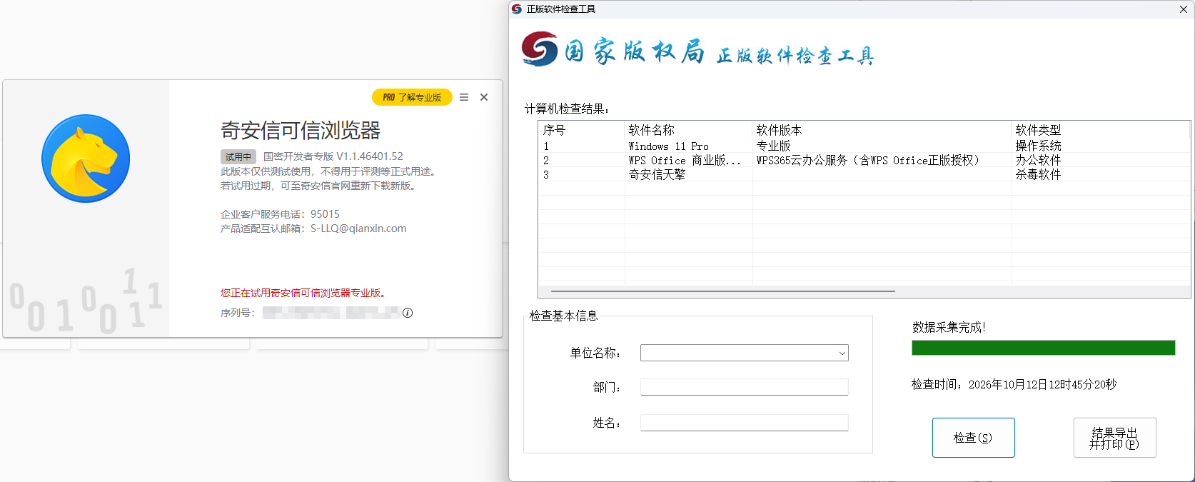Click the 试用中 badge
1195x482 pixels.
238,156
